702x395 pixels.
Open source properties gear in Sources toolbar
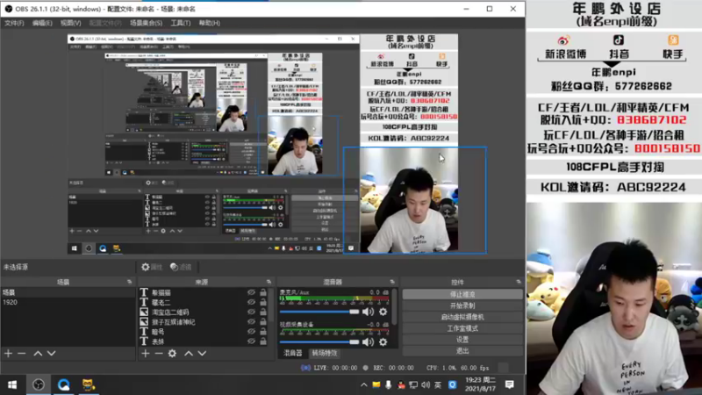(x=172, y=354)
